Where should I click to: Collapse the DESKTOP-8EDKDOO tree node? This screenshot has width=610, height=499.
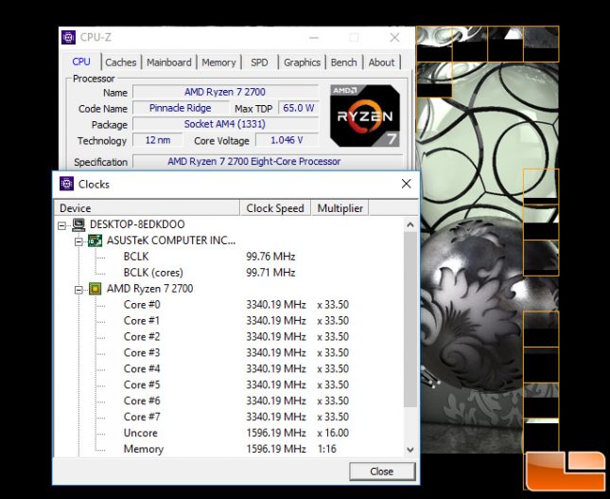pyautogui.click(x=61, y=225)
